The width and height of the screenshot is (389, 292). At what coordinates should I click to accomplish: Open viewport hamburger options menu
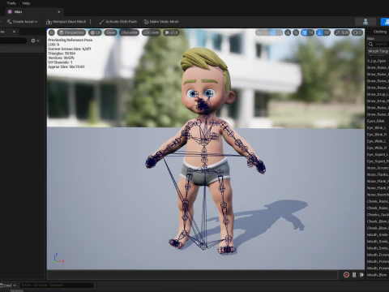pyautogui.click(x=52, y=32)
